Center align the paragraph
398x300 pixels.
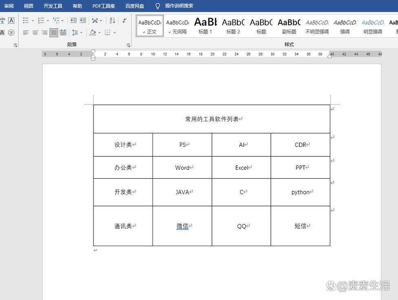(x=35, y=33)
